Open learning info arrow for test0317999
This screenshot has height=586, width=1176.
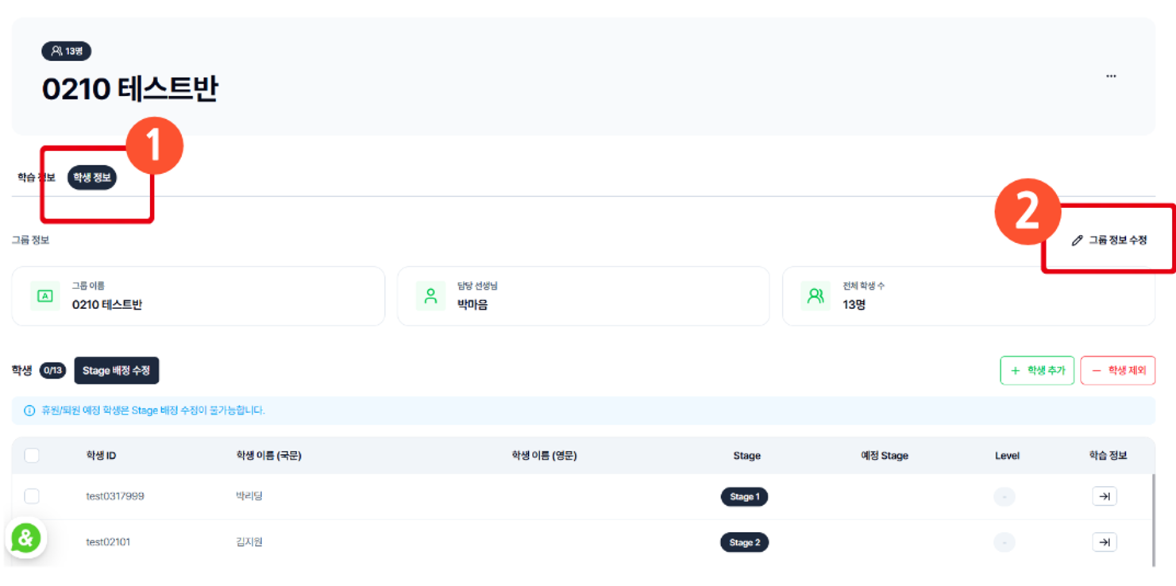1105,496
